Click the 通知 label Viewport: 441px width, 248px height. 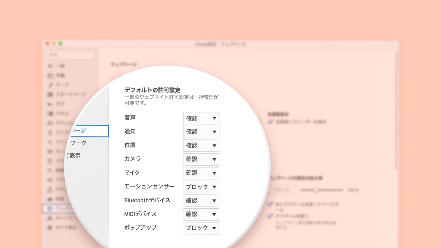(x=130, y=131)
